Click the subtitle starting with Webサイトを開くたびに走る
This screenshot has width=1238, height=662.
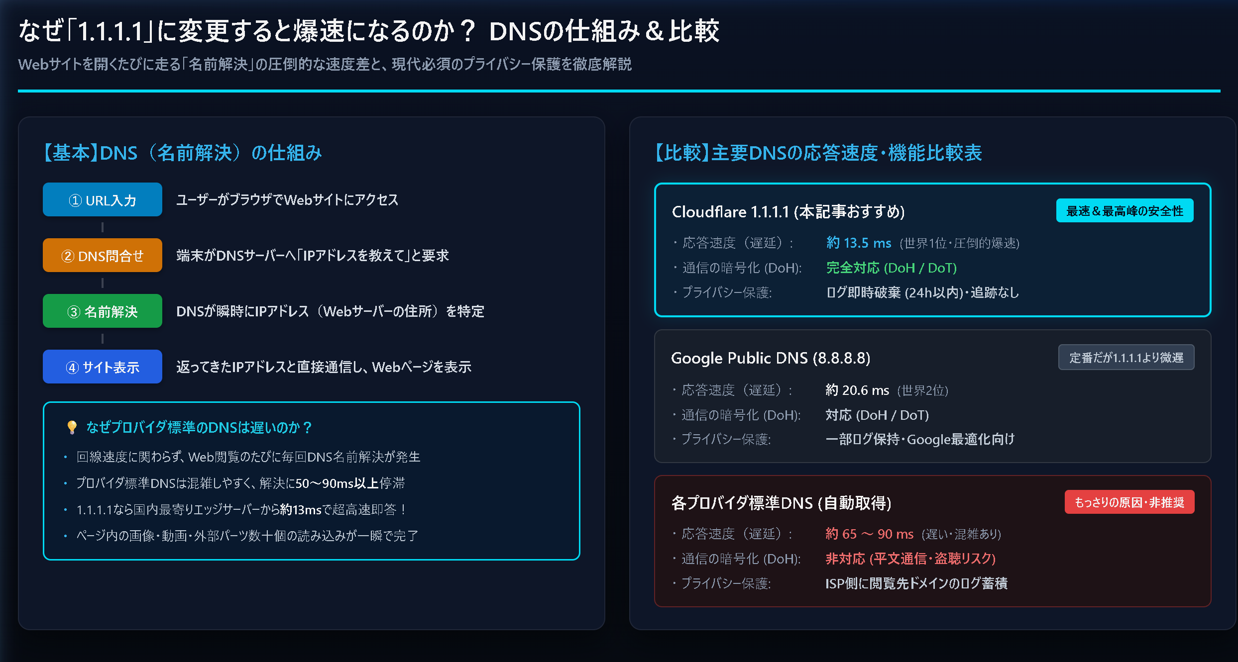325,64
